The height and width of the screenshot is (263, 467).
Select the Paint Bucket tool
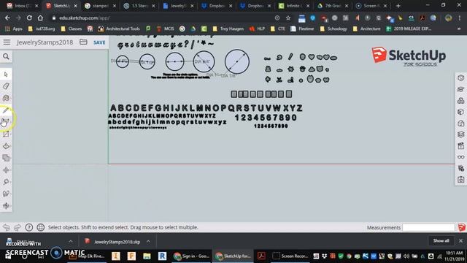pyautogui.click(x=6, y=98)
